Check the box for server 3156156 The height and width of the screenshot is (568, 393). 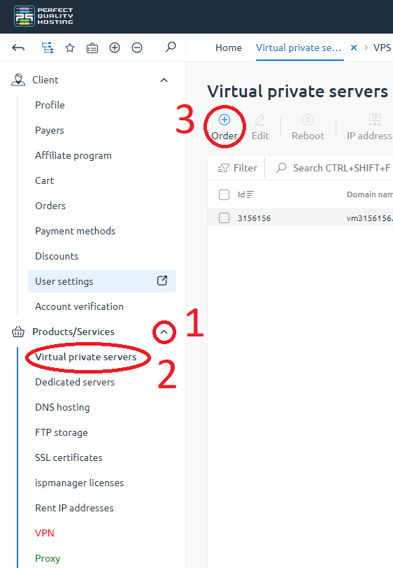click(224, 218)
